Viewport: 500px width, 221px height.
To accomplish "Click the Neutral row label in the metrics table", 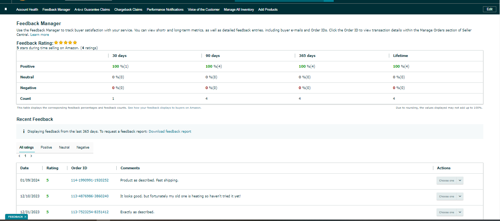I will coord(27,77).
